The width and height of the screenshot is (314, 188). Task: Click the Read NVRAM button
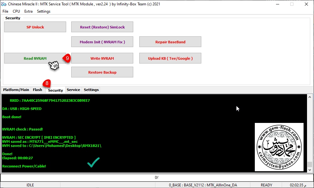tap(35, 58)
